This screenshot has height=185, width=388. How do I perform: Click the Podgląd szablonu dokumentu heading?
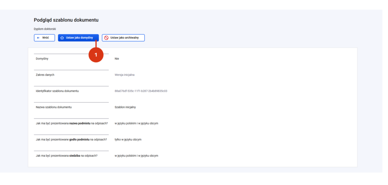pyautogui.click(x=66, y=20)
